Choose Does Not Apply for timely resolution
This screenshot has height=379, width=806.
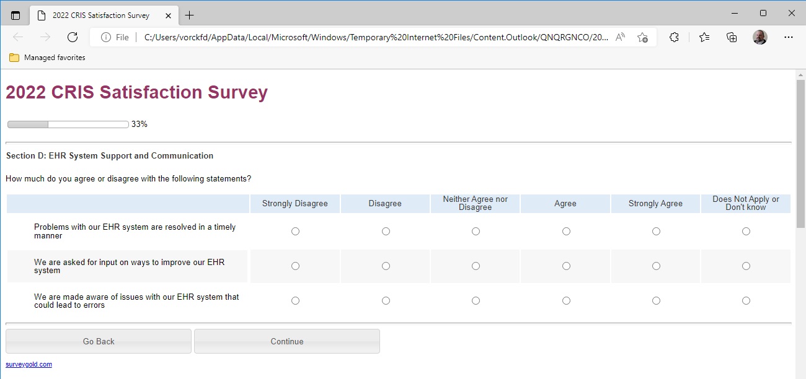click(x=746, y=232)
